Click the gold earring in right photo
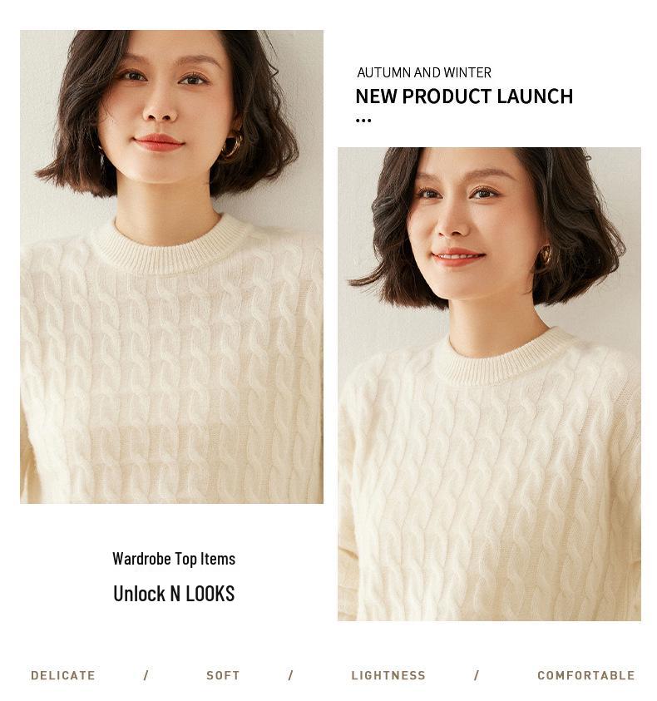Image resolution: width=657 pixels, height=701 pixels. click(546, 254)
